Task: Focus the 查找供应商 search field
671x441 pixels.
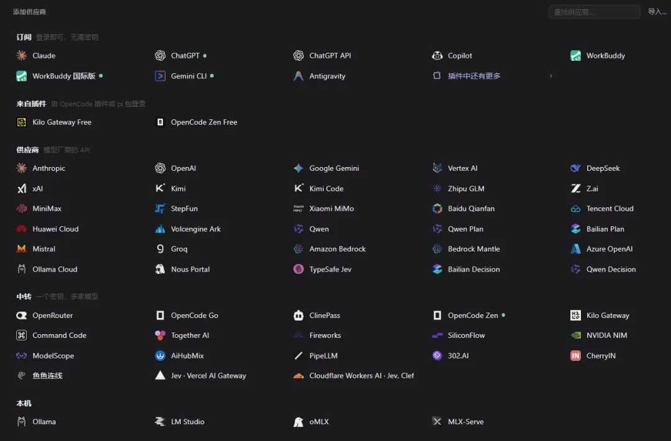Action: click(595, 12)
